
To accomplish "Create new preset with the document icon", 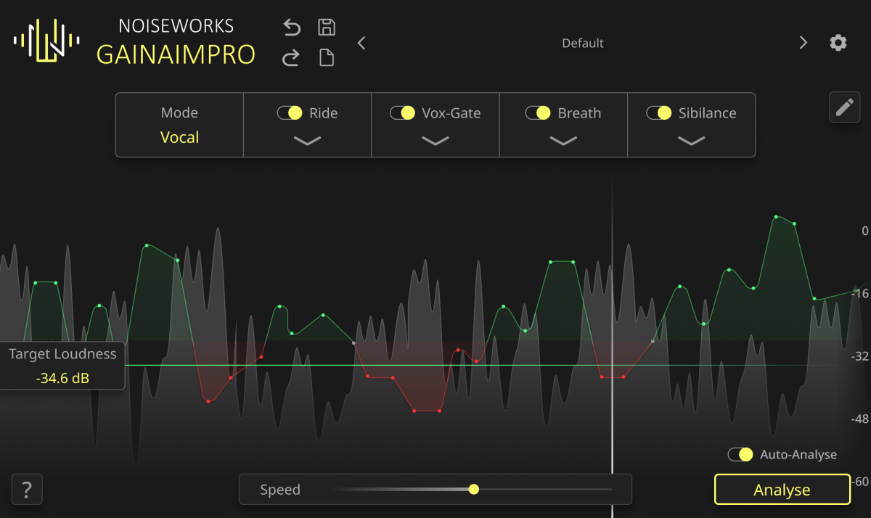I will (327, 58).
